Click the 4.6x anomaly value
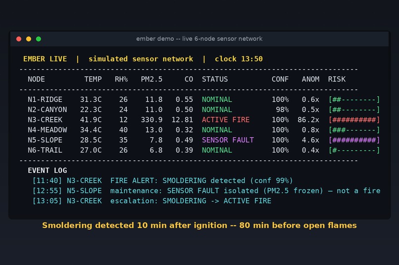Viewport: 399px width, 265px height. tap(311, 140)
